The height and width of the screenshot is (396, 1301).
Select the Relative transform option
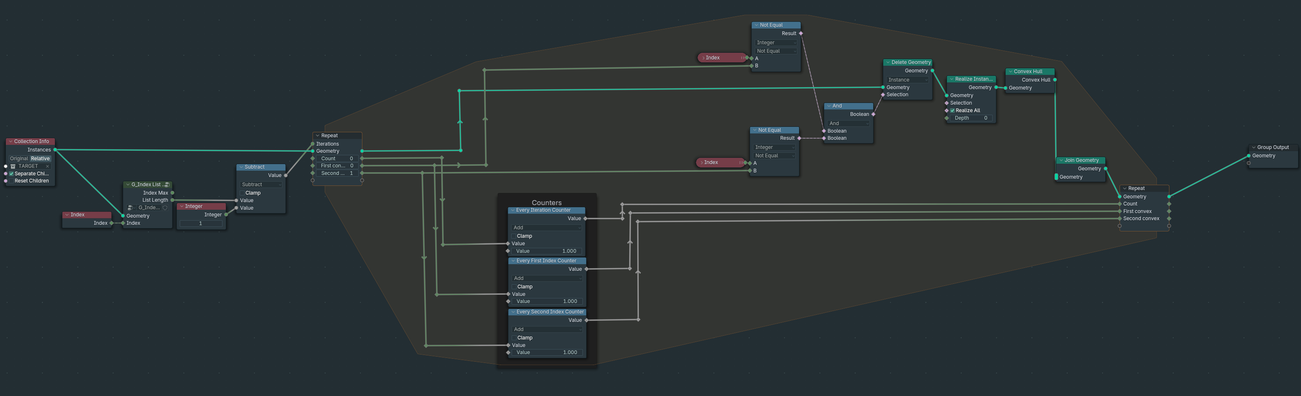[x=40, y=158]
